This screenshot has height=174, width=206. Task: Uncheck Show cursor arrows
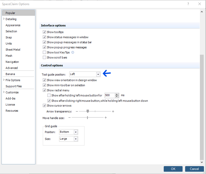44,106
